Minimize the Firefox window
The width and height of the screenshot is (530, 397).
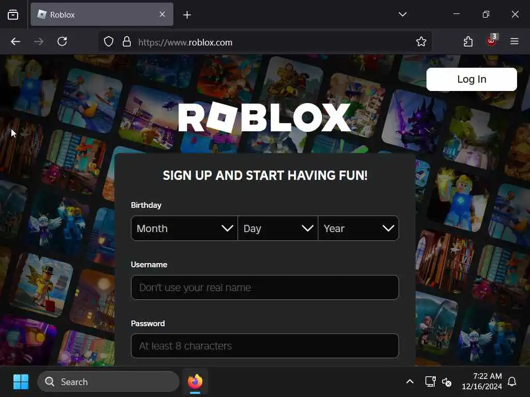coord(457,14)
